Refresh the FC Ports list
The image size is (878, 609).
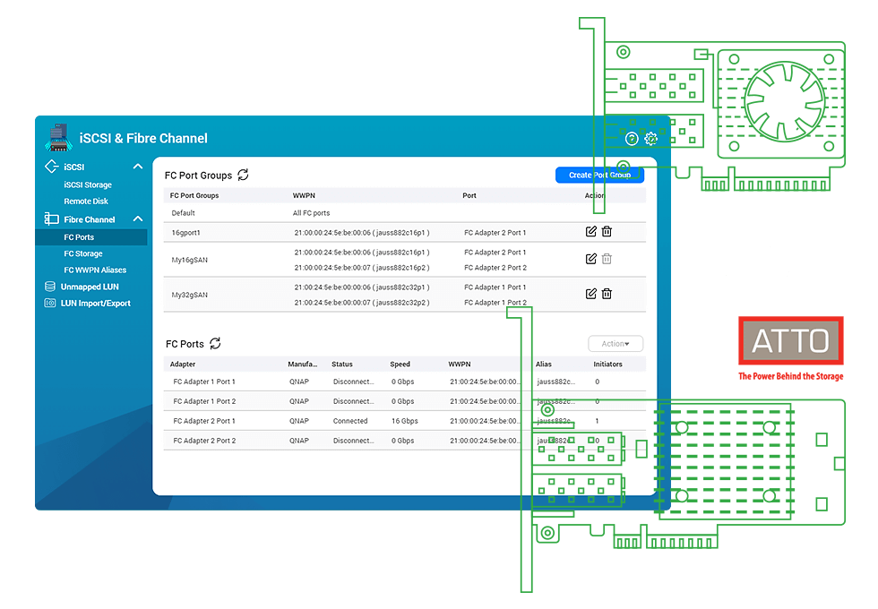click(x=215, y=344)
